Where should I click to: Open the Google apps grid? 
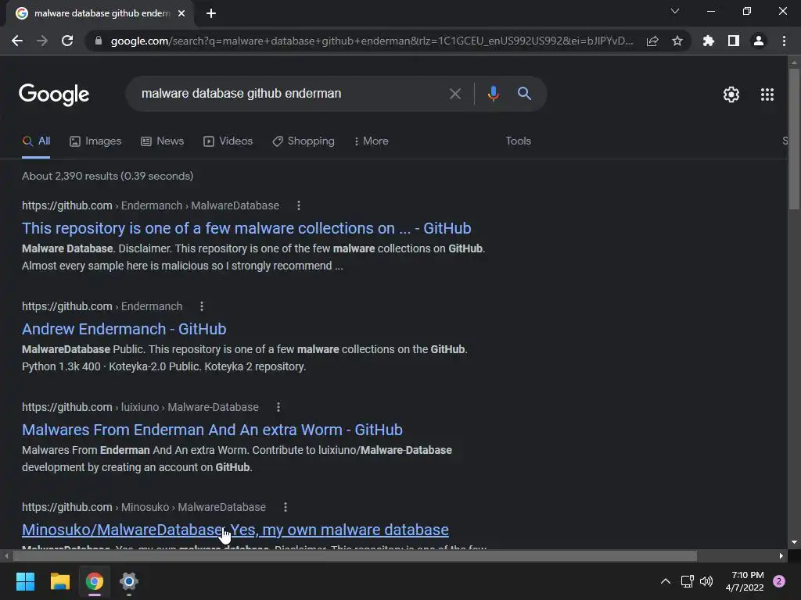767,95
